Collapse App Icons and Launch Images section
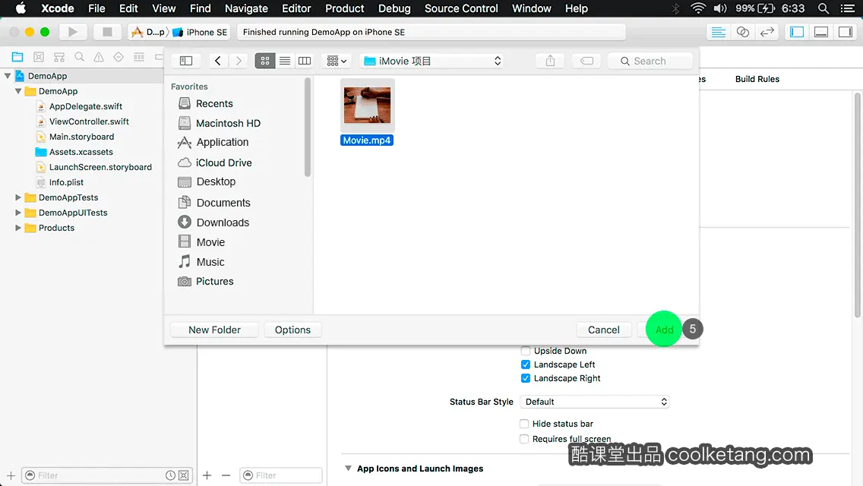Viewport: 863px width, 486px height. point(348,469)
